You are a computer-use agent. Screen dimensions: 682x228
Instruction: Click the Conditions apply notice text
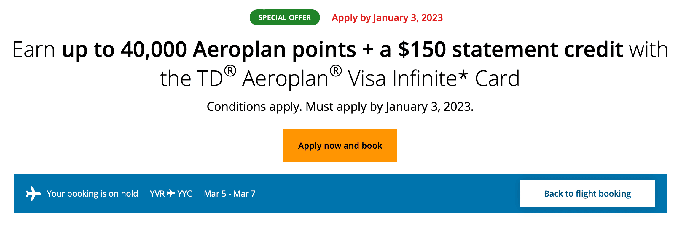click(x=340, y=107)
